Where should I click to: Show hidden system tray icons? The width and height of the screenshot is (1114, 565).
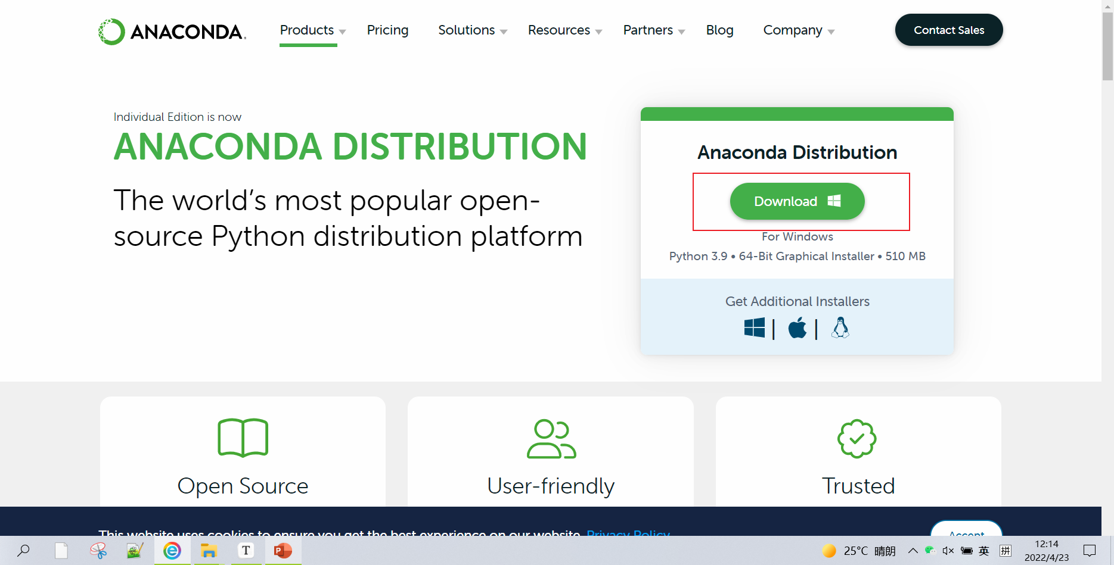[913, 551]
